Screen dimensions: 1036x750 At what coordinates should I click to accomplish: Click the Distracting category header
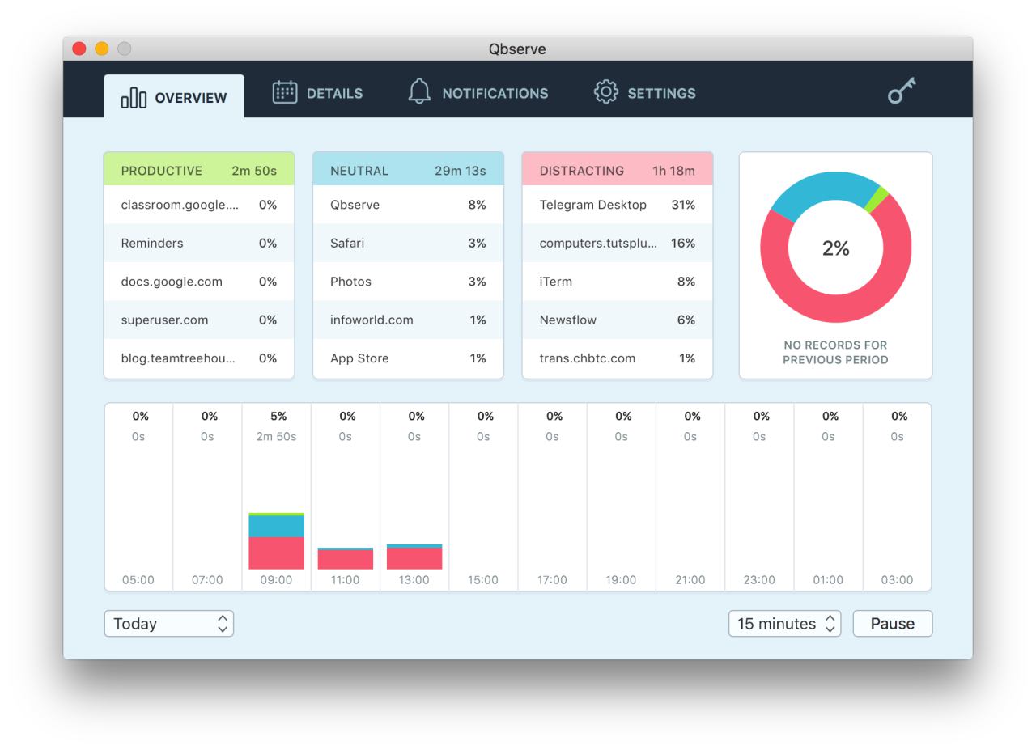pyautogui.click(x=617, y=171)
